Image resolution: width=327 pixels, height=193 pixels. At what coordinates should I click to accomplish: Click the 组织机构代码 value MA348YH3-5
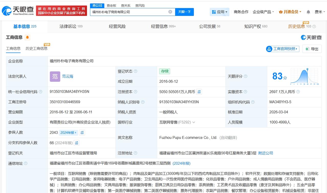[280, 102]
